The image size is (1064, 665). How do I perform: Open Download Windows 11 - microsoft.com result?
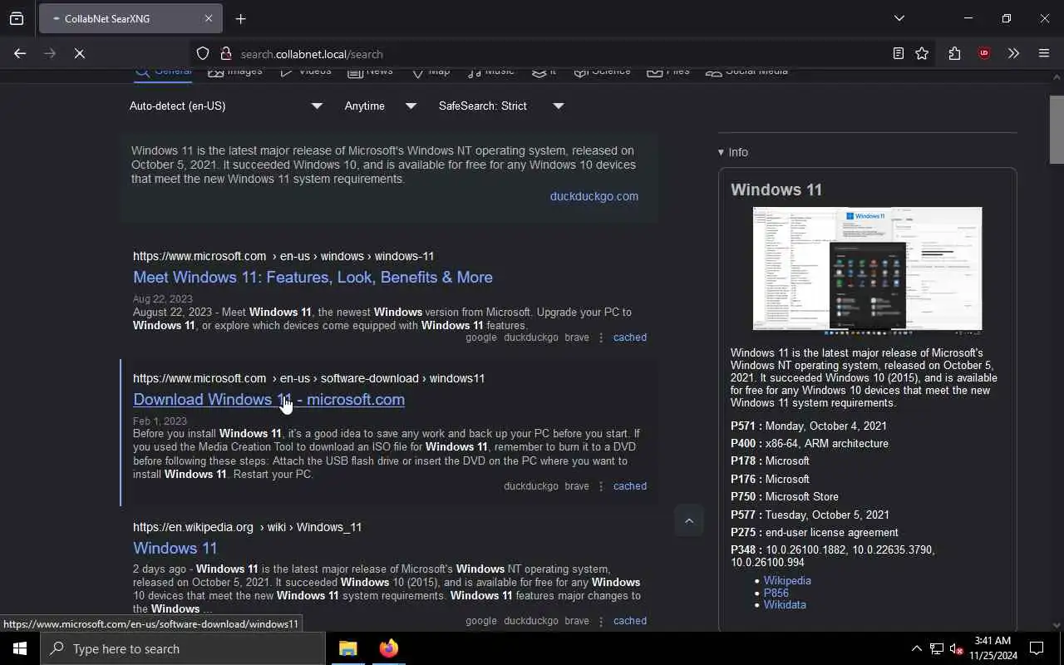[268, 399]
